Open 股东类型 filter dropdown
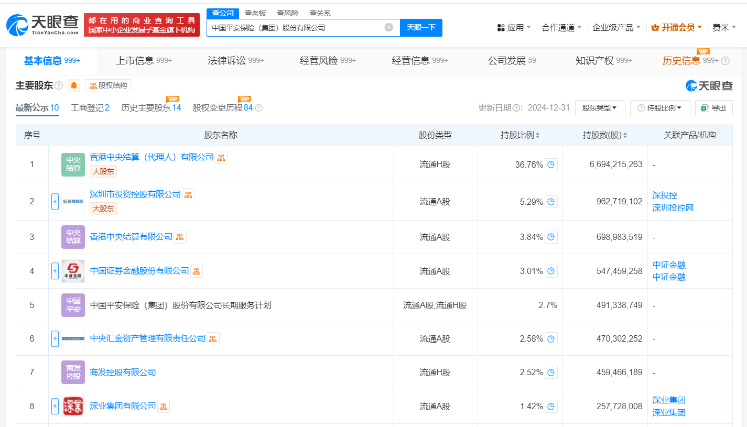The height and width of the screenshot is (427, 747). tap(600, 108)
